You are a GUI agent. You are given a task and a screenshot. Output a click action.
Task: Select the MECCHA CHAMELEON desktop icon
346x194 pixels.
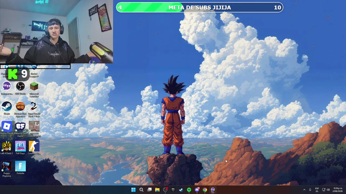34,130
